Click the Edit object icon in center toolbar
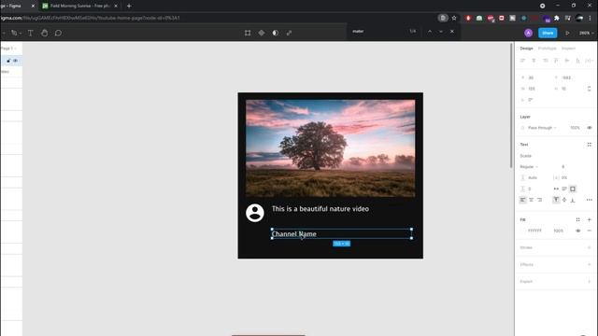The height and width of the screenshot is (336, 598). click(248, 34)
